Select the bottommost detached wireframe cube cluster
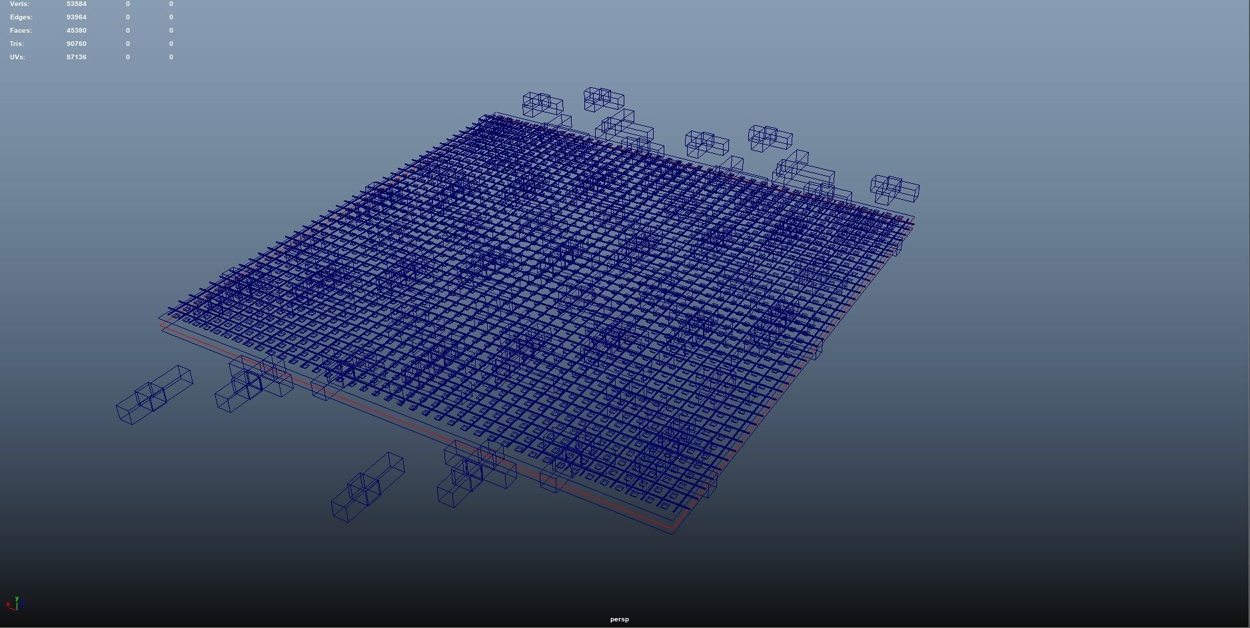Viewport: 1250px width, 628px height. pos(367,488)
